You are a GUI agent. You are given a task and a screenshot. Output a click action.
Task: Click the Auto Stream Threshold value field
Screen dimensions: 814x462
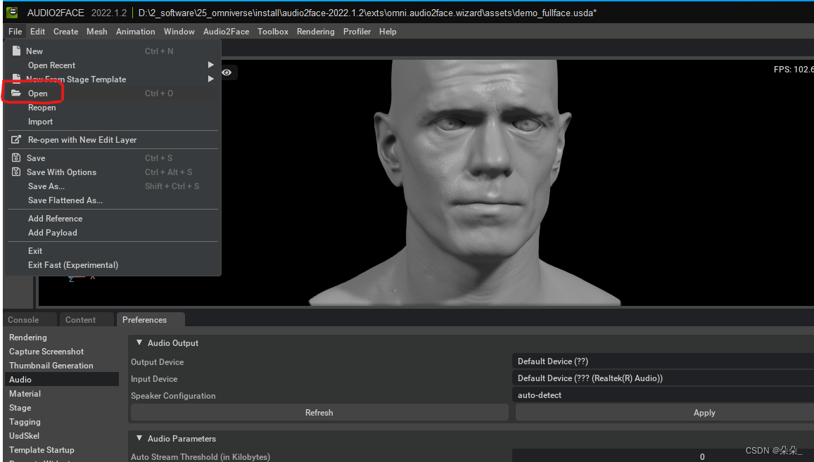point(663,456)
